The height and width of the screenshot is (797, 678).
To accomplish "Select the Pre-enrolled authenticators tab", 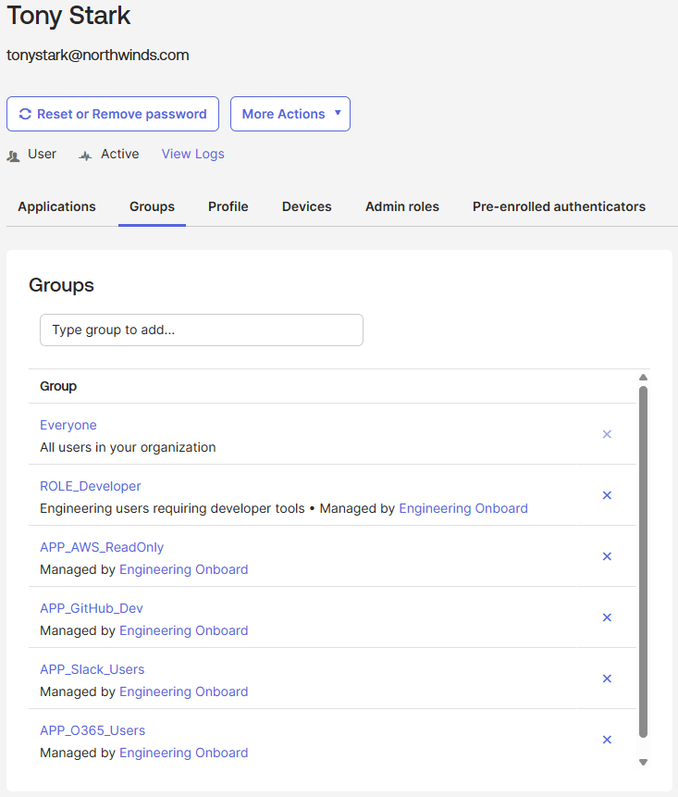I will [x=559, y=206].
